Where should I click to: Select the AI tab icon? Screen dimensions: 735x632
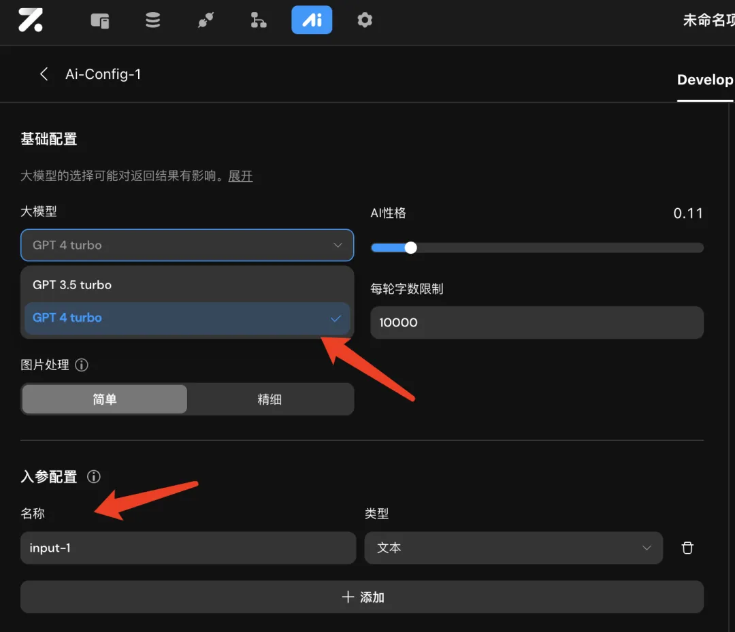312,20
